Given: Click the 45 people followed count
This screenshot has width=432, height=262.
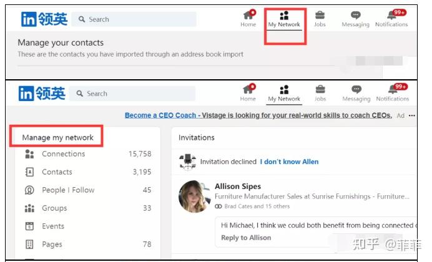Looking at the screenshot, I should [x=147, y=190].
